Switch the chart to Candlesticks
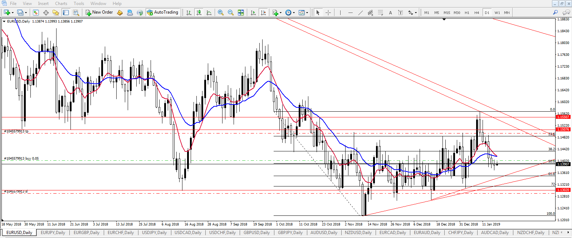Screen dimensions: 572x238 point(199,13)
